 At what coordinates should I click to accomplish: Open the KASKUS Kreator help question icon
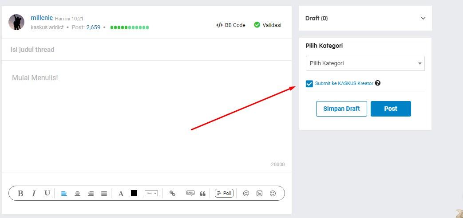[x=378, y=83]
